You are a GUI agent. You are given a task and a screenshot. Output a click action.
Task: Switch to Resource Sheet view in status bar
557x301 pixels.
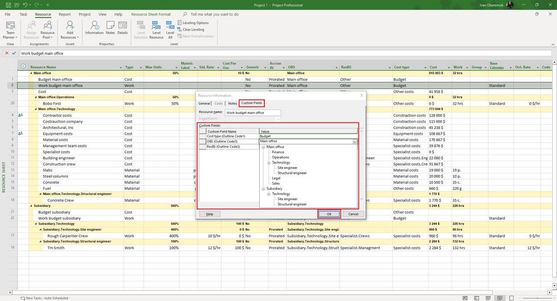[x=500, y=298]
